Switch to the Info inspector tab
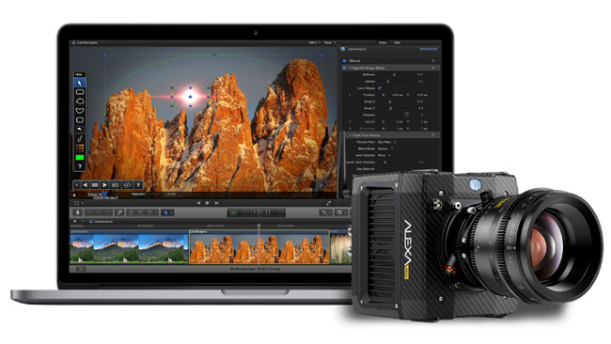 click(397, 42)
